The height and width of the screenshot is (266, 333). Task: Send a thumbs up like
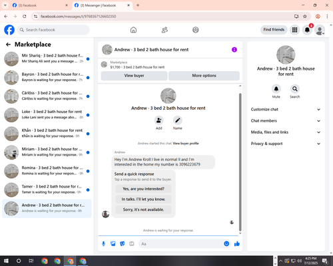pos(237,244)
